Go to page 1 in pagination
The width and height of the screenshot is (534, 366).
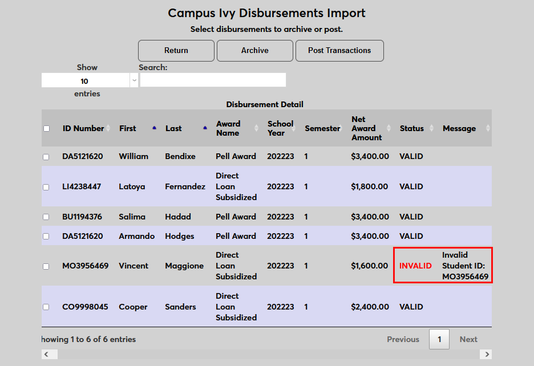click(x=439, y=339)
